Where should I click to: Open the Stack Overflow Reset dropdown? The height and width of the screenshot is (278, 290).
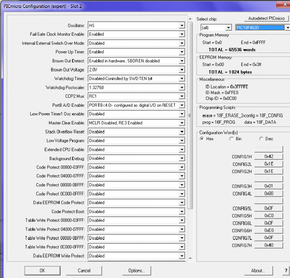point(136,131)
